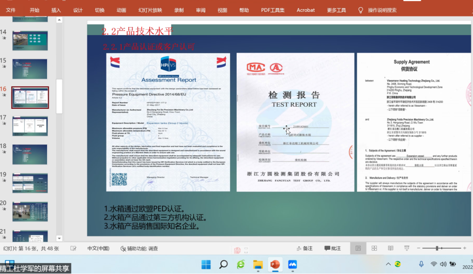Click the thumbnail pane scroll-up arrow
This screenshot has width=473, height=274.
click(59, 20)
